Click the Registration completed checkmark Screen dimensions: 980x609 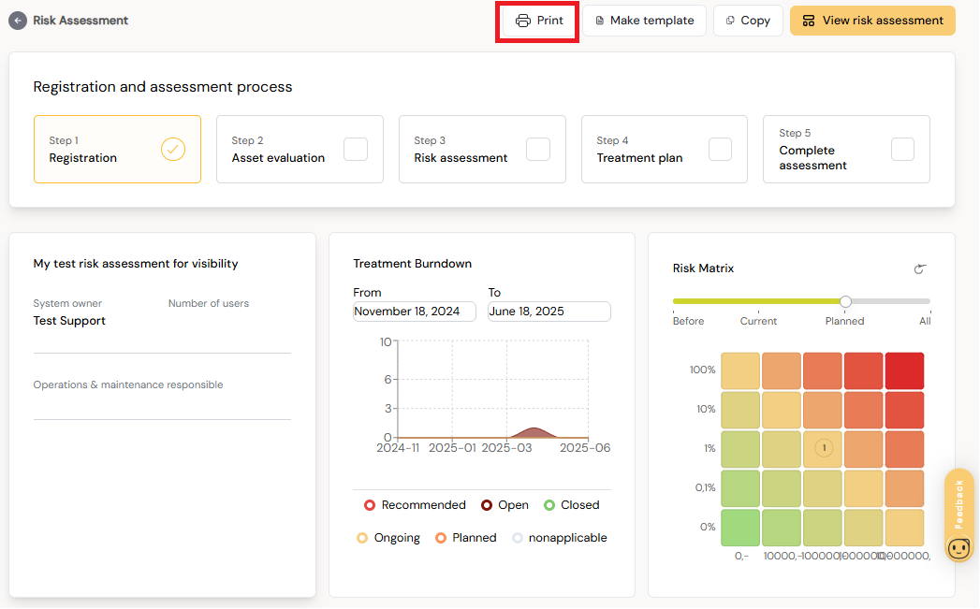point(173,150)
